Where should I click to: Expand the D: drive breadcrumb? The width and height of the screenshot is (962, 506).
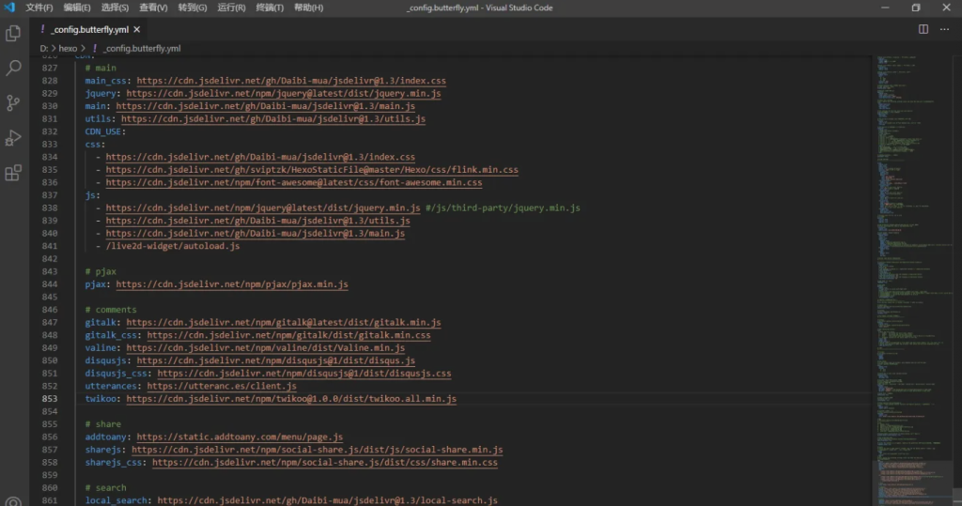tap(44, 48)
